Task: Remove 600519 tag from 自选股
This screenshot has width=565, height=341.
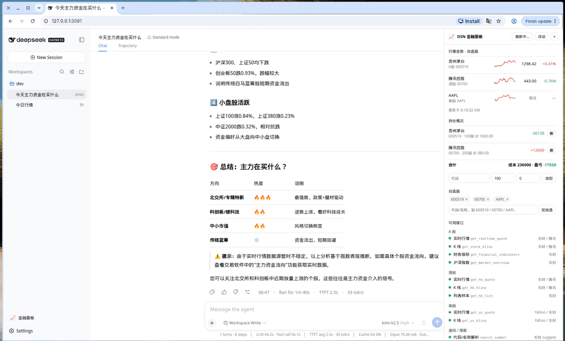Action: [467, 199]
